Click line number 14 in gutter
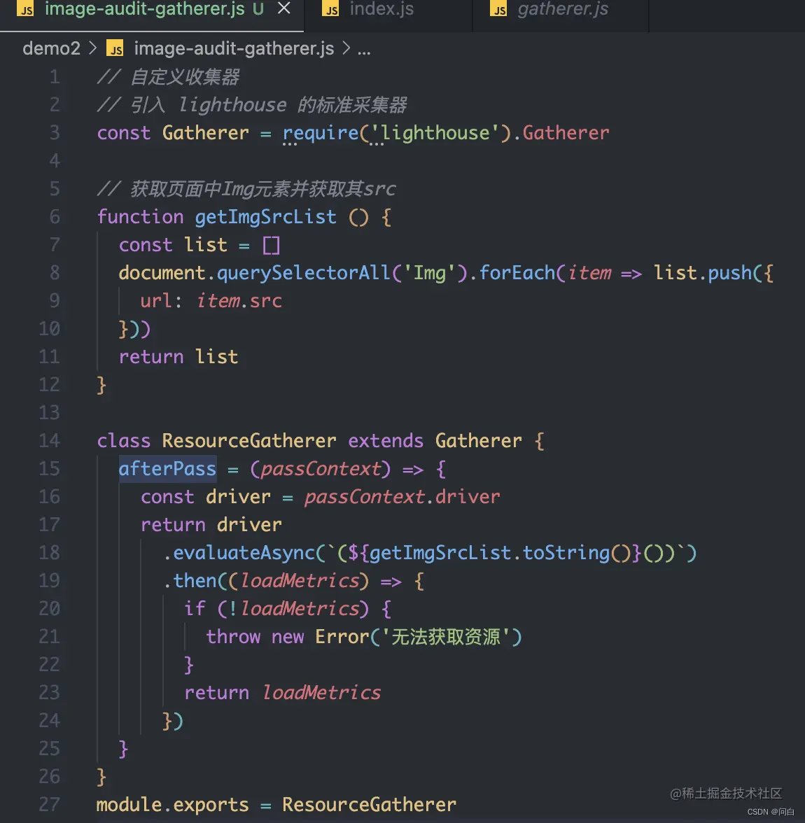This screenshot has width=805, height=823. pos(50,440)
